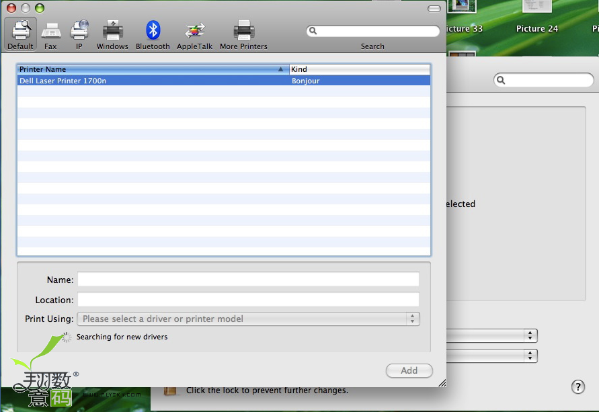The width and height of the screenshot is (599, 412).
Task: Select the Bluetooth printer icon
Action: coord(153,35)
